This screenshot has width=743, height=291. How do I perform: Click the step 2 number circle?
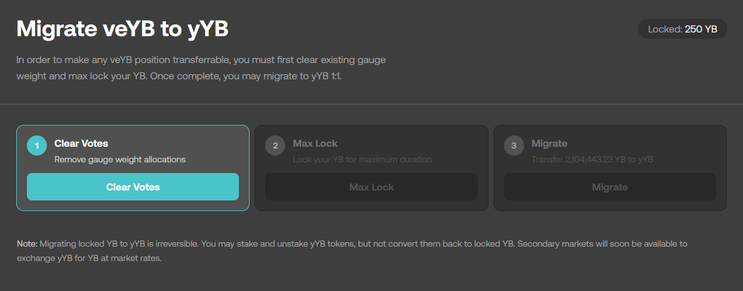275,146
